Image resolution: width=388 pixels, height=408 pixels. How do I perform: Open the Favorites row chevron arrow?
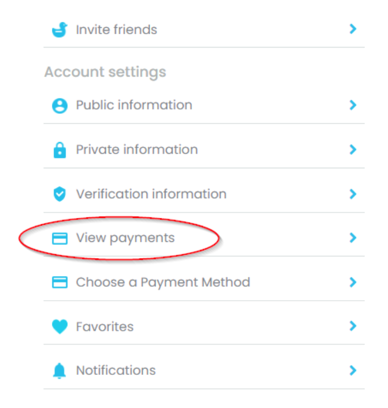pos(352,326)
